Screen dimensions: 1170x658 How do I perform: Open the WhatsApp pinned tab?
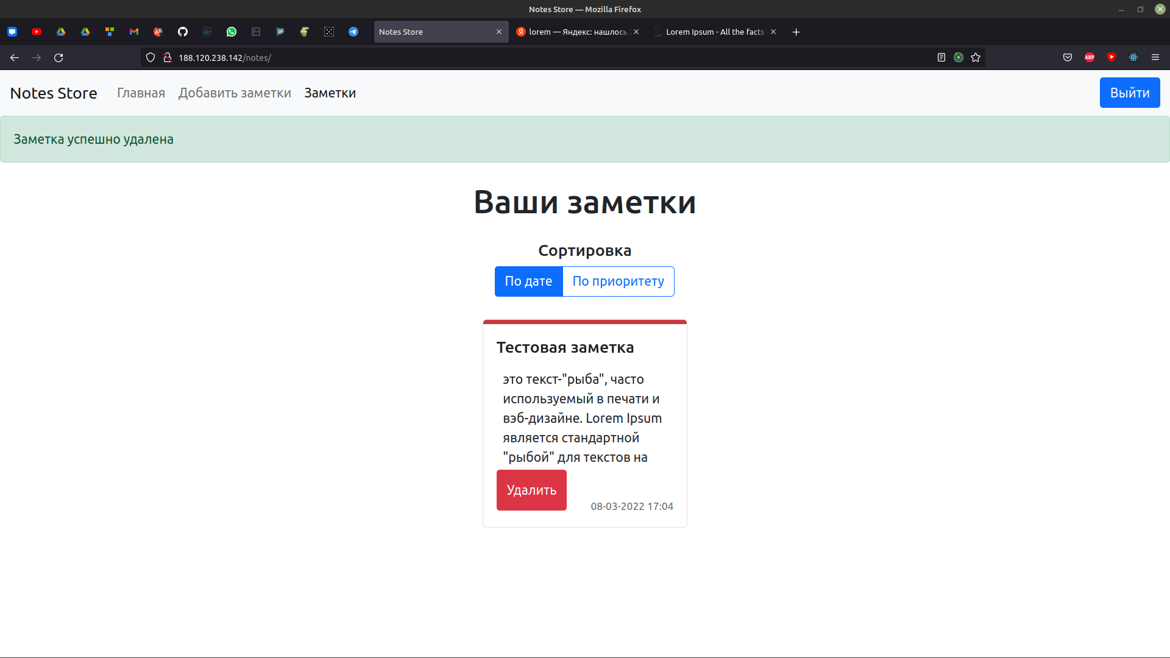(232, 32)
